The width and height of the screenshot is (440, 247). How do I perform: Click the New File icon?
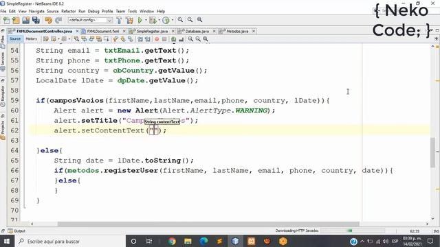point(6,20)
